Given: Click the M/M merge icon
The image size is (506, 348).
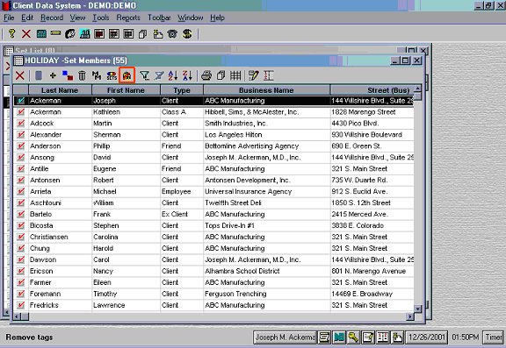Looking at the screenshot, I should [97, 75].
